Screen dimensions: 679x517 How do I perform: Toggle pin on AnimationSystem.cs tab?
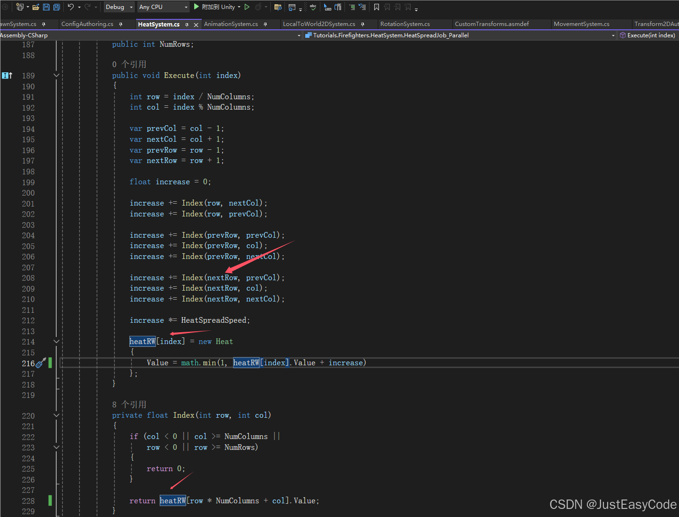[266, 24]
